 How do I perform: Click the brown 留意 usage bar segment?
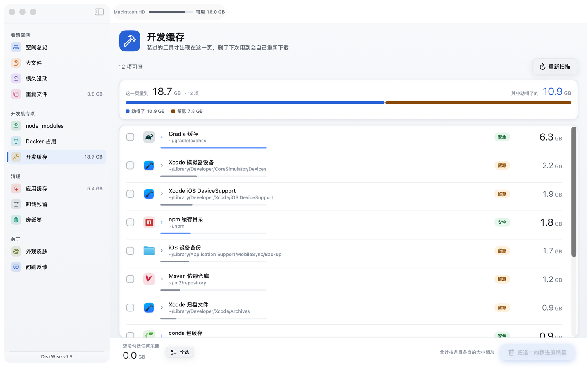[x=478, y=103]
